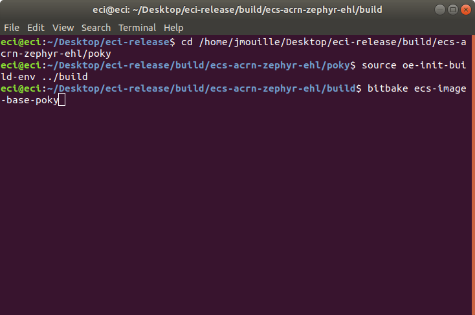
Task: Click the block cursor after poky
Action: [x=61, y=100]
